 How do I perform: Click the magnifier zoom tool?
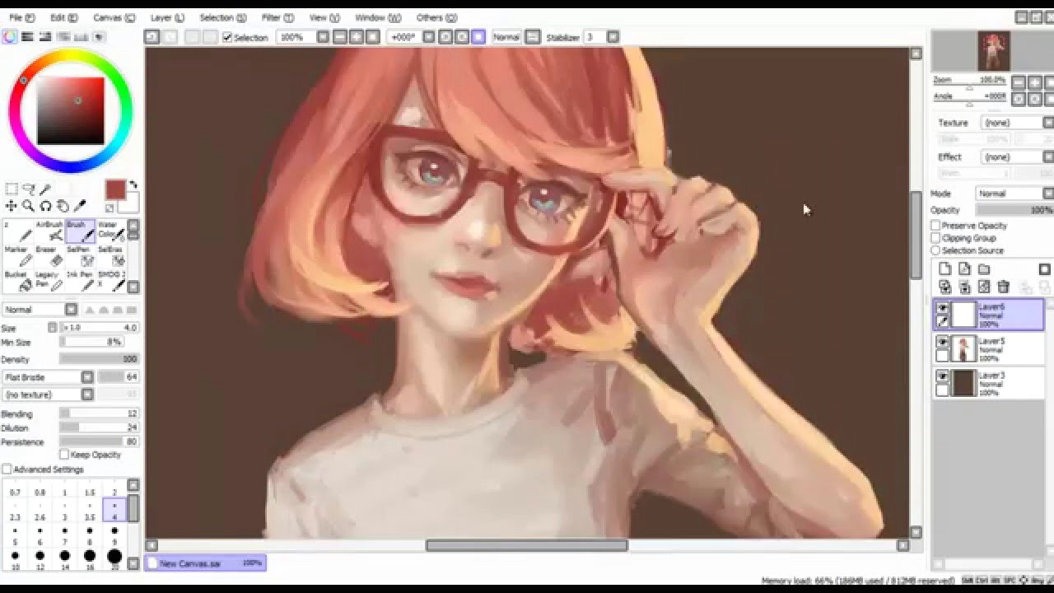[28, 206]
